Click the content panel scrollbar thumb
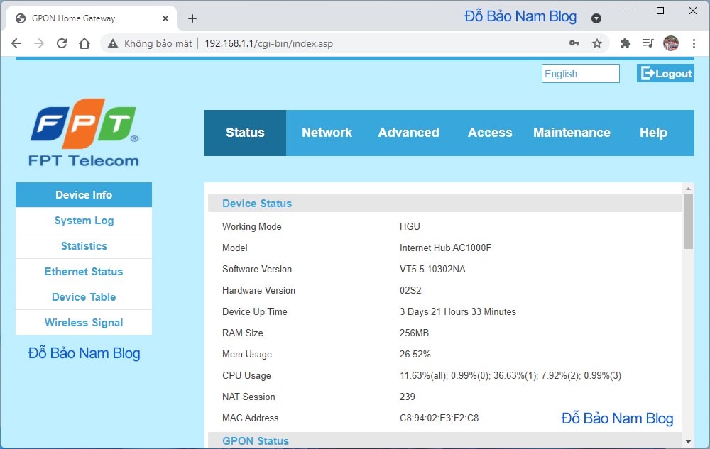 [x=688, y=221]
